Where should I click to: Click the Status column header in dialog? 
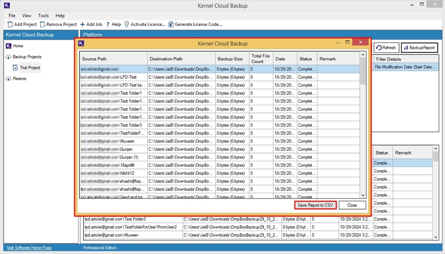306,59
